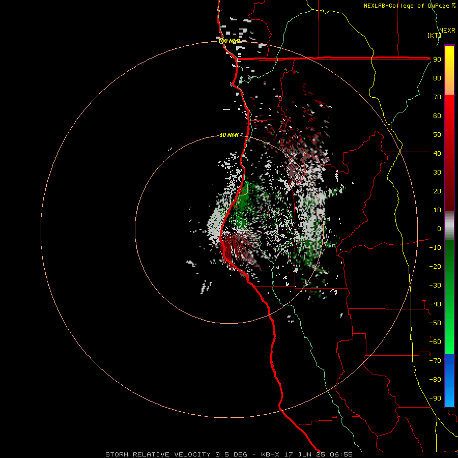This screenshot has height=458, width=458.
Task: Click the 0 label on velocity scale
Action: (439, 228)
